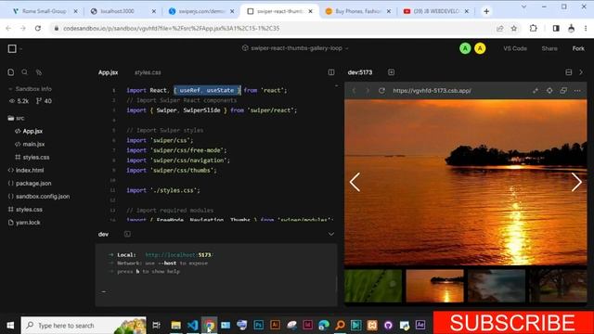Viewport: 594px width, 334px height.
Task: Collapse the src folder
Action: [x=16, y=118]
